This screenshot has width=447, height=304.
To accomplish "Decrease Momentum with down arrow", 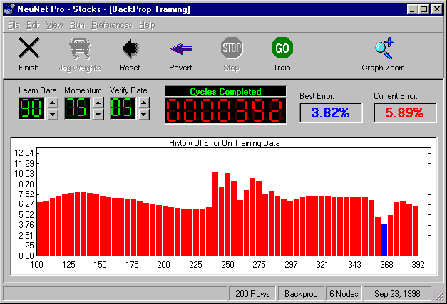I will coord(98,114).
